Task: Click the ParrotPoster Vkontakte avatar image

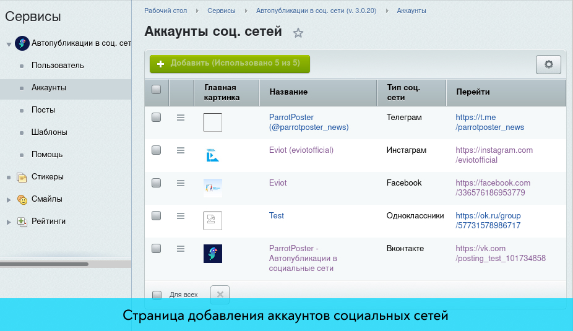Action: [x=212, y=254]
